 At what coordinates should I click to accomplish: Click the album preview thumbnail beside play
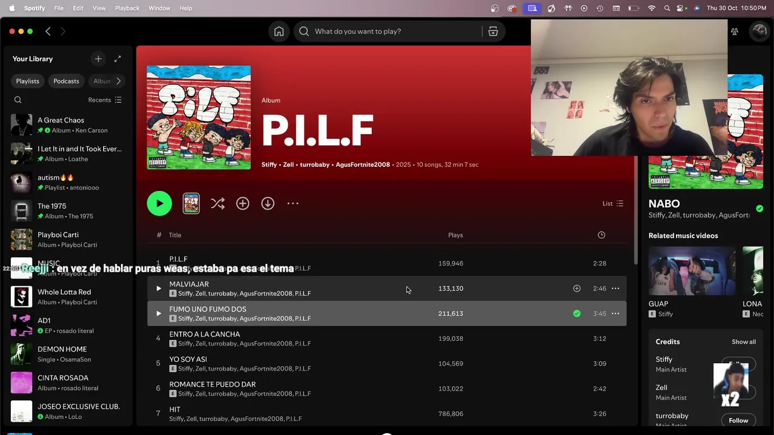click(191, 204)
